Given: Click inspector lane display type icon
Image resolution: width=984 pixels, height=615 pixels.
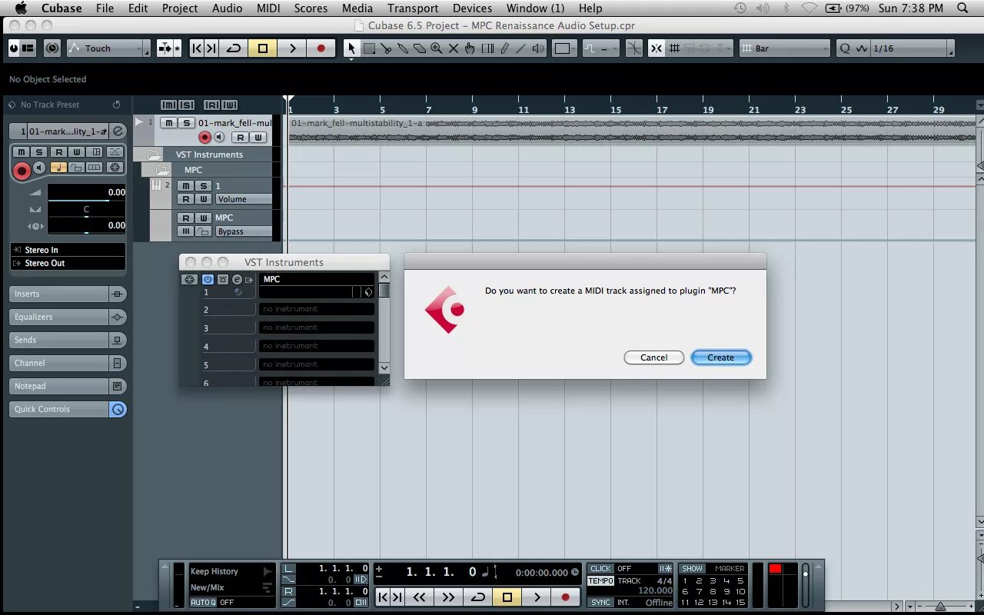Looking at the screenshot, I should point(94,168).
